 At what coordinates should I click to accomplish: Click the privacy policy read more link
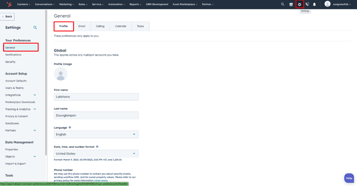[101, 180]
